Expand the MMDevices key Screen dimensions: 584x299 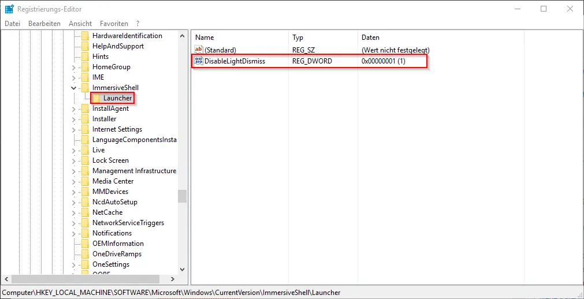[74, 192]
